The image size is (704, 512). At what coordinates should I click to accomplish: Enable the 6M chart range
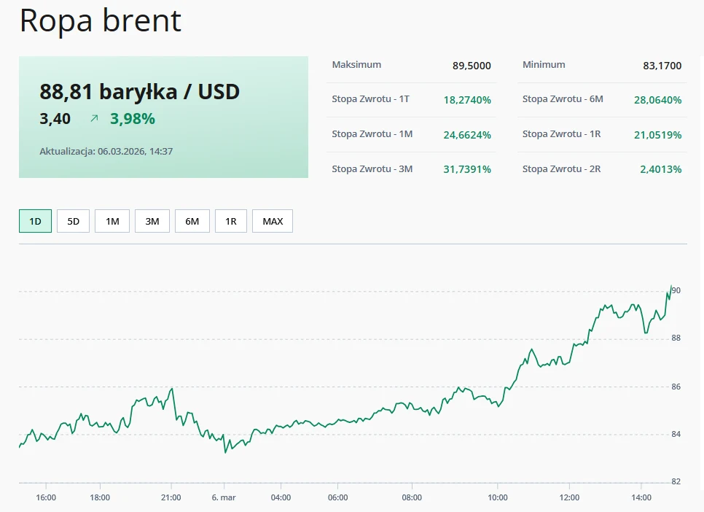coord(192,220)
